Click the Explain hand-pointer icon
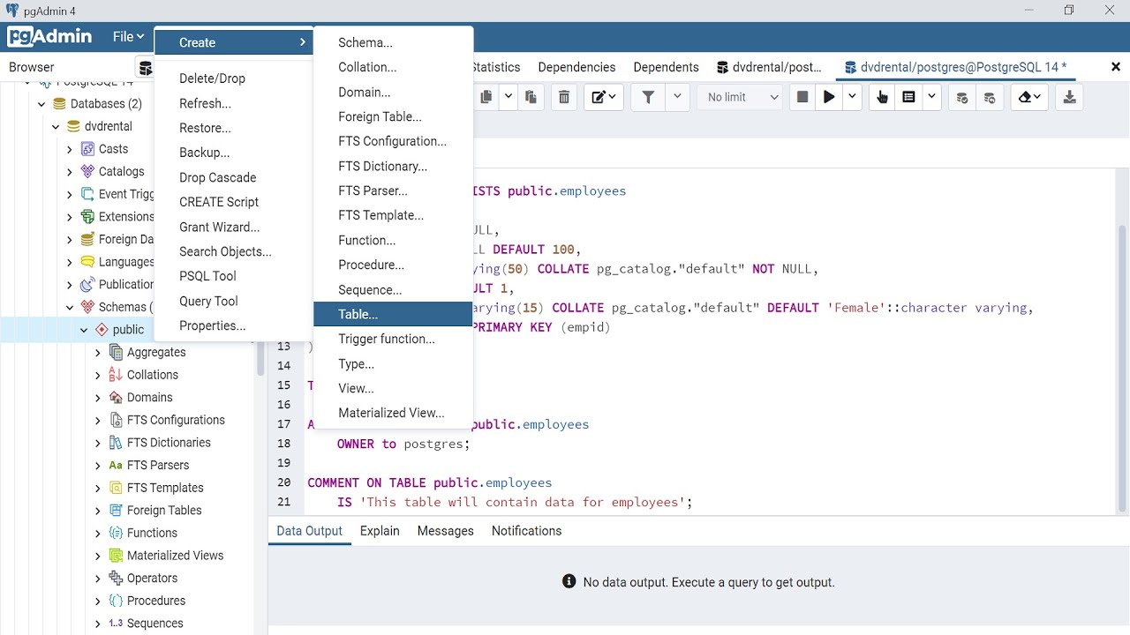 882,97
